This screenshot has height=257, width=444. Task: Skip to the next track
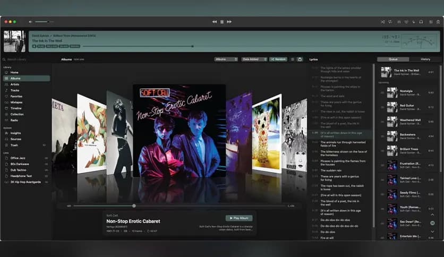coord(229,22)
